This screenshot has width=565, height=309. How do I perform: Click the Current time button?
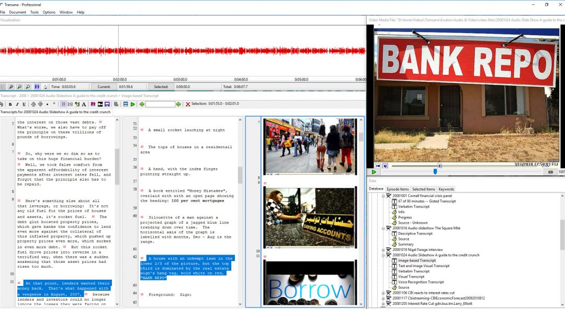tap(104, 87)
